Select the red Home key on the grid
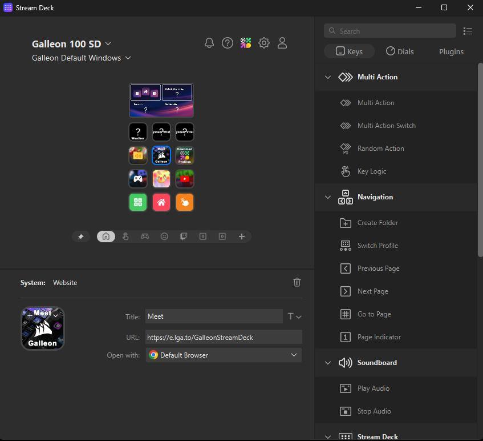 161,202
